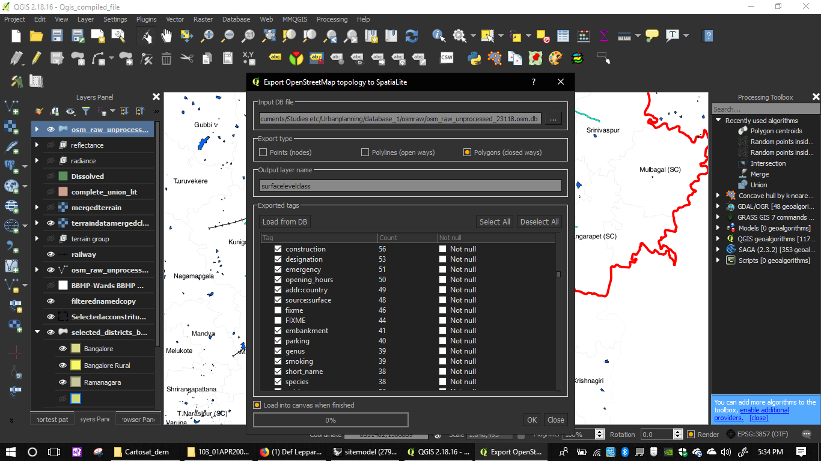Click the filter legend funnel icon
The height and width of the screenshot is (461, 821).
[85, 111]
